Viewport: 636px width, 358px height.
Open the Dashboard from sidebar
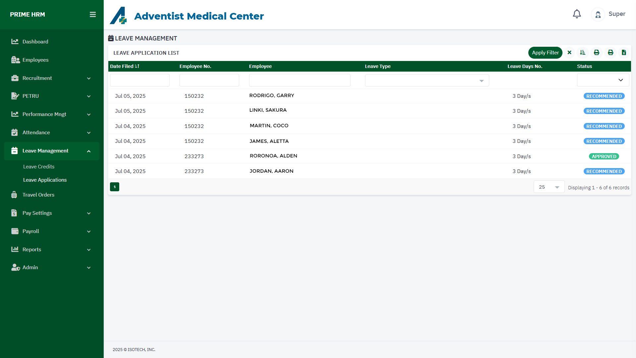(x=35, y=42)
